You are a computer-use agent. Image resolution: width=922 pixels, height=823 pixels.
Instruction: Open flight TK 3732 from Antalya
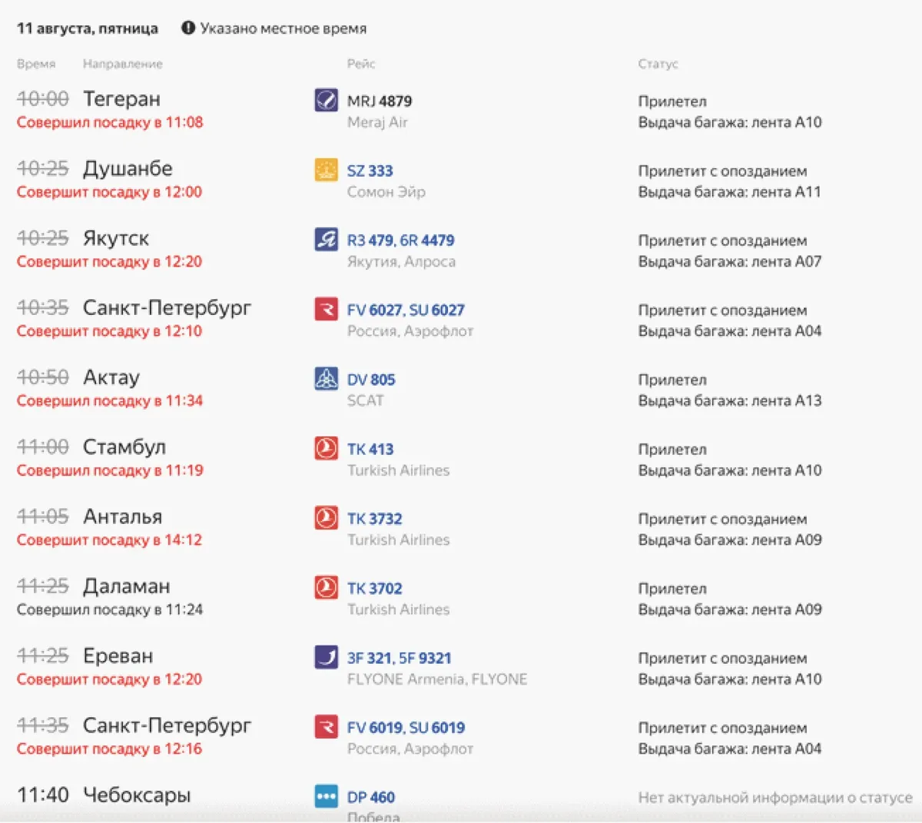click(374, 519)
